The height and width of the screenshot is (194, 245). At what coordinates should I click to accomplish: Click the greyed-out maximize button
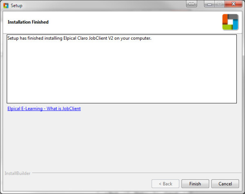click(220, 4)
